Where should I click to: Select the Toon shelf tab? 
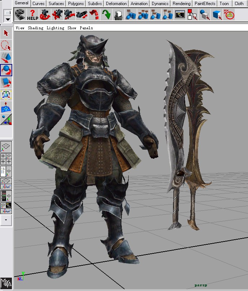(224, 4)
